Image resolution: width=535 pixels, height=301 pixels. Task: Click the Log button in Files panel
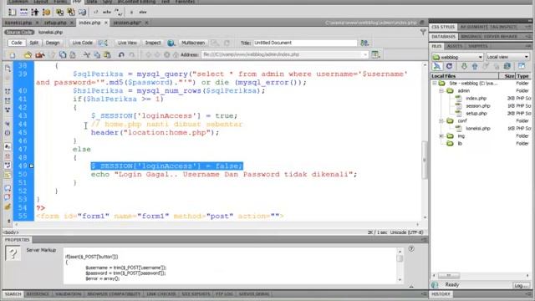coord(521,285)
